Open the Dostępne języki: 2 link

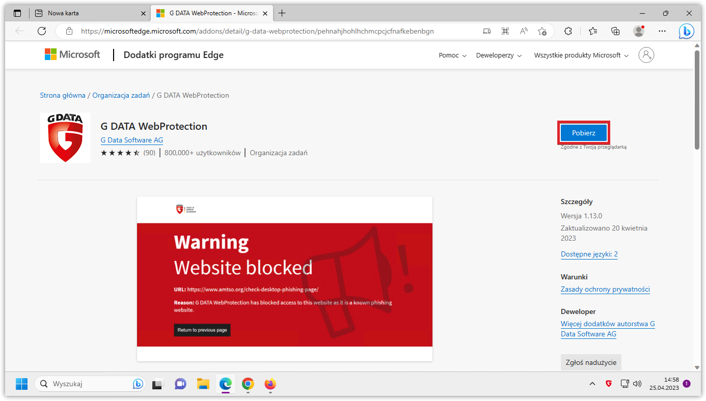589,254
